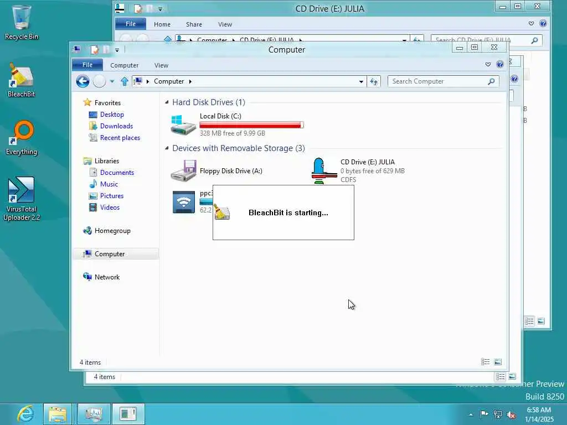
Task: Open the Share tab in CD Drive window
Action: point(194,24)
